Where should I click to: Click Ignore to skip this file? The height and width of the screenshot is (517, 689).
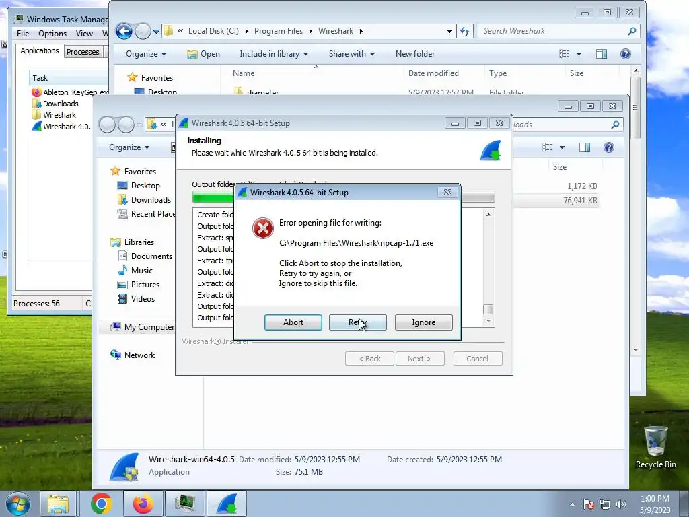tap(424, 322)
